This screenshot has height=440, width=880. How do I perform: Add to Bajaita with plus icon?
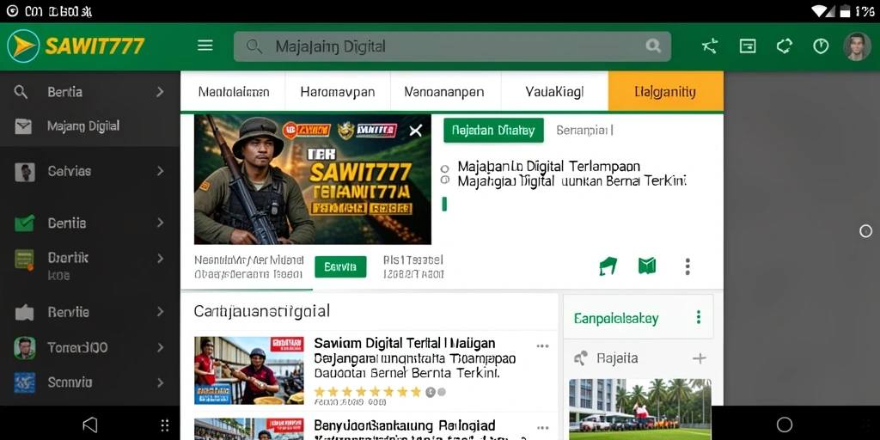(x=700, y=358)
